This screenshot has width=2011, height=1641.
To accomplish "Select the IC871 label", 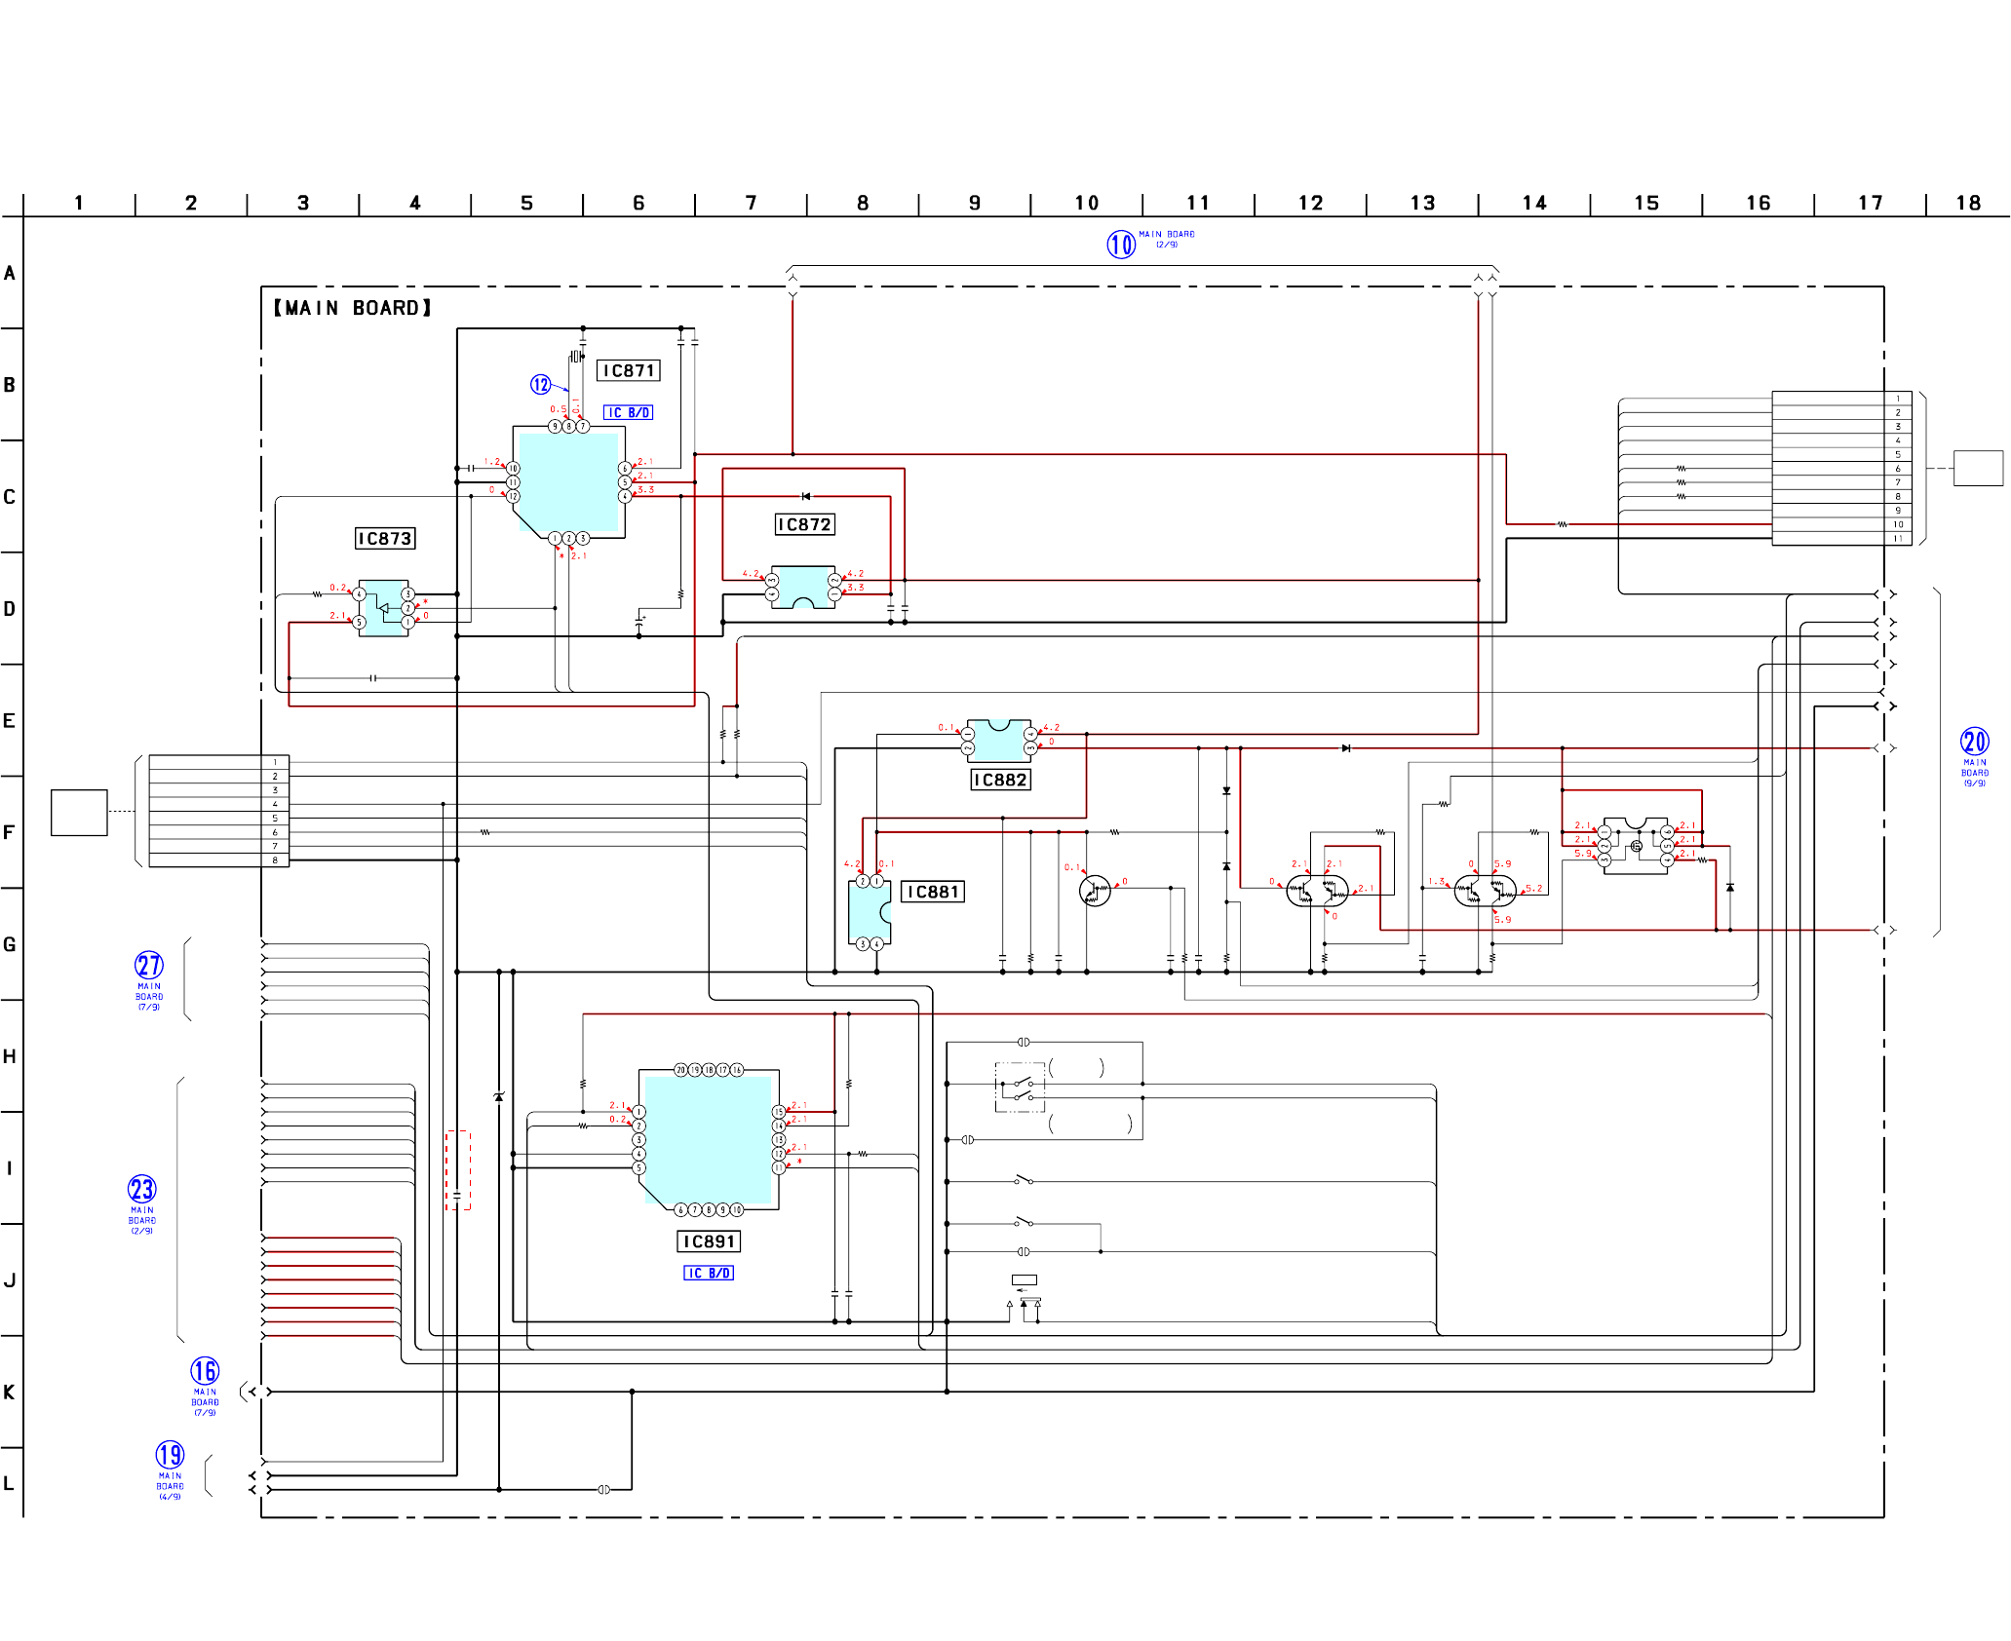I will pos(628,370).
